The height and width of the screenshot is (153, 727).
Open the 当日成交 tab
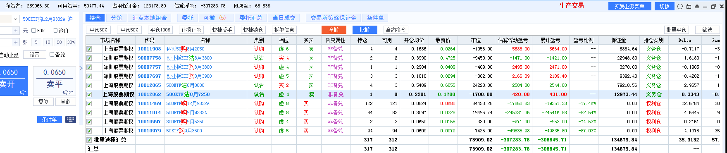284,18
